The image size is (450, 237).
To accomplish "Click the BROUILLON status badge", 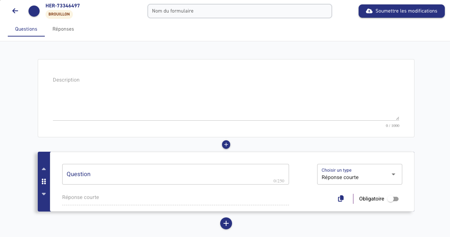I will 59,14.
